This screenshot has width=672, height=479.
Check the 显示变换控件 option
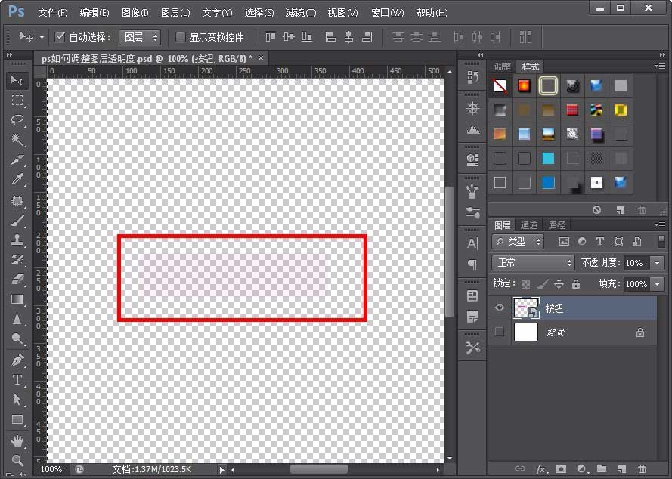tap(179, 37)
